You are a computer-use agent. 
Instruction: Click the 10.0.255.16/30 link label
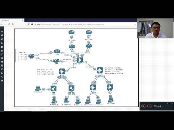tap(44, 54)
